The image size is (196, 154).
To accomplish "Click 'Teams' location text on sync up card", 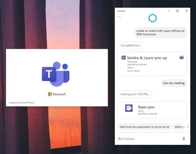I will [130, 68].
